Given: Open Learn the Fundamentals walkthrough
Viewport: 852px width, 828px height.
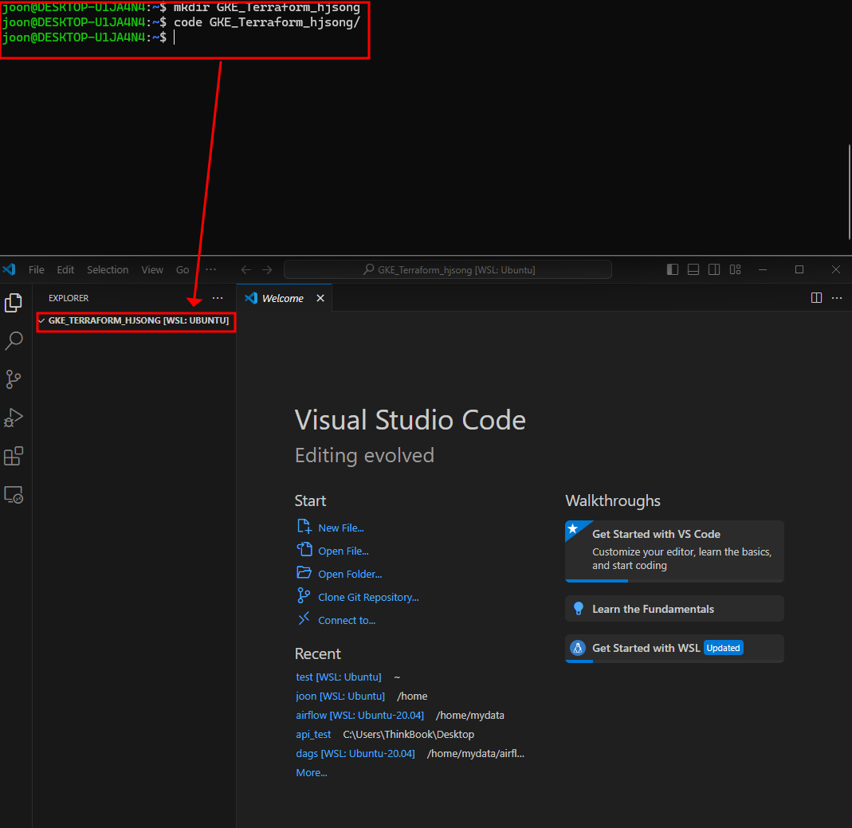Looking at the screenshot, I should pyautogui.click(x=674, y=609).
